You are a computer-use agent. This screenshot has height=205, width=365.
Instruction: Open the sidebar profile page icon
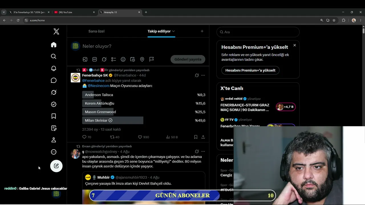pyautogui.click(x=54, y=140)
